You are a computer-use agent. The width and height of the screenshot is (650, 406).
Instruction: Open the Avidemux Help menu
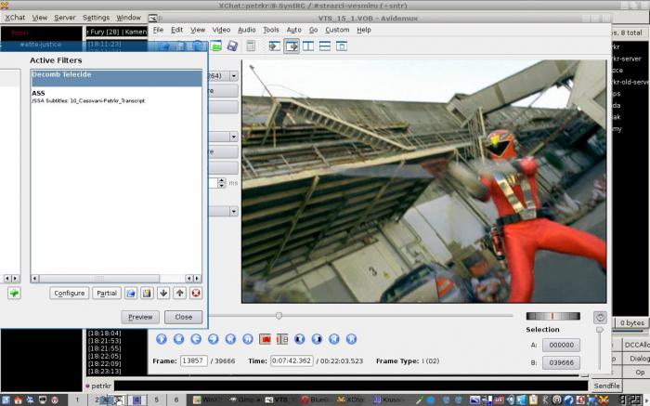[x=364, y=30]
